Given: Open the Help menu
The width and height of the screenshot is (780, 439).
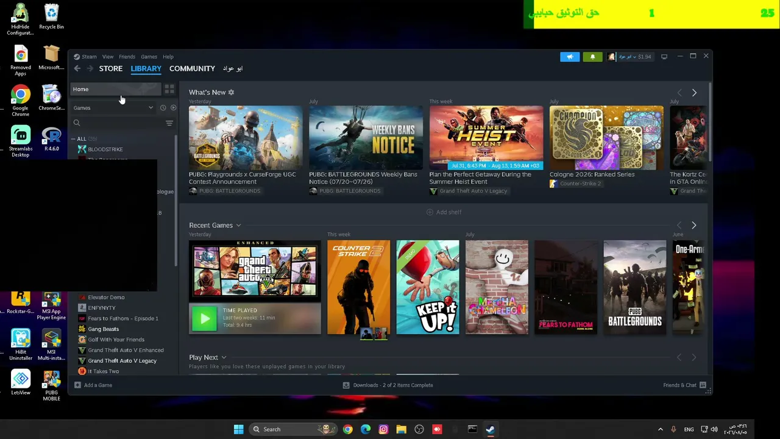Looking at the screenshot, I should coord(168,57).
